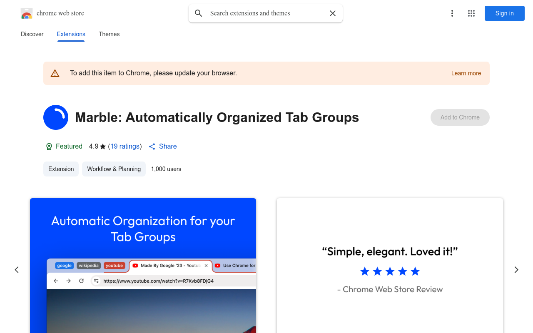
Task: Clear search with the X icon
Action: click(x=333, y=13)
